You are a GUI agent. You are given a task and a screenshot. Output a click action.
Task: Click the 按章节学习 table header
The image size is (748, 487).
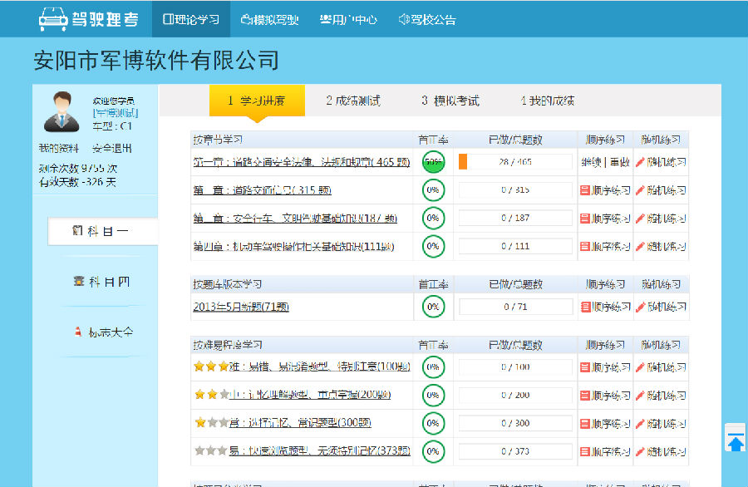click(x=218, y=140)
